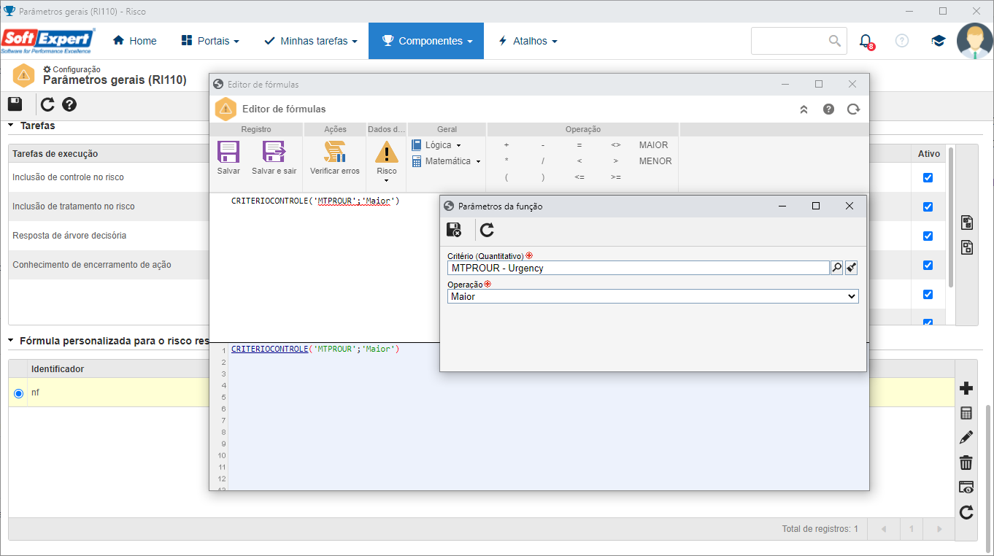
Task: Click the notifications bell icon
Action: coord(866,41)
